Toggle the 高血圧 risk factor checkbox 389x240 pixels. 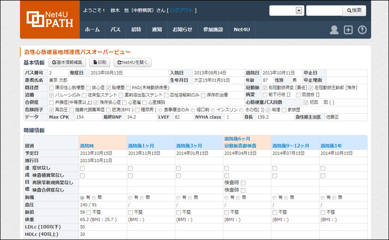point(52,110)
